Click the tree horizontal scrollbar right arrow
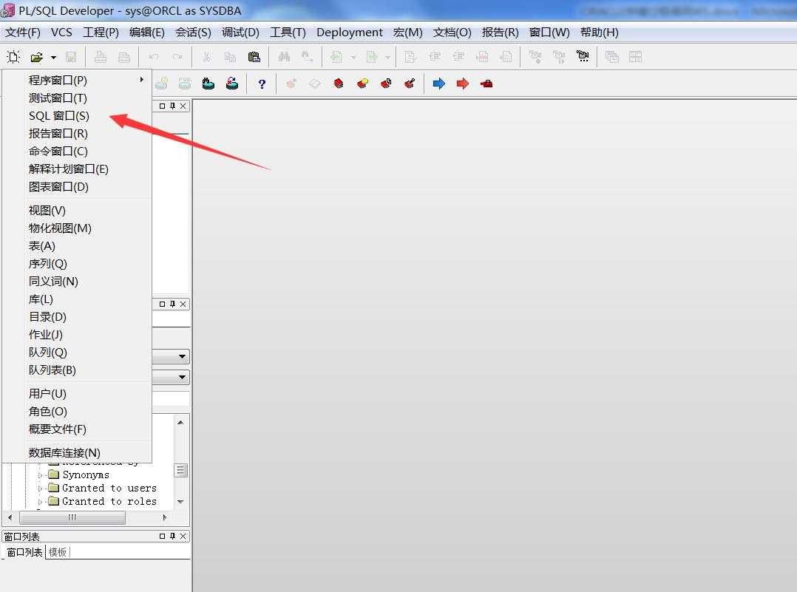797x592 pixels. coord(165,518)
